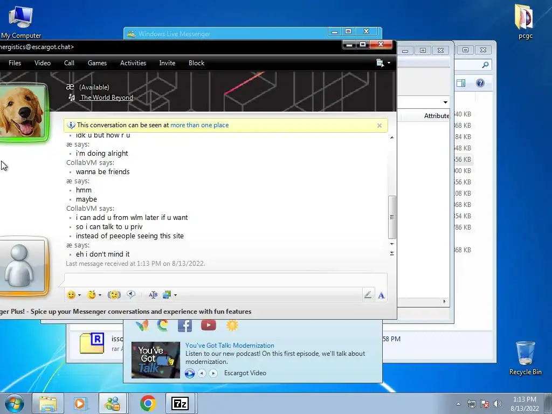Click the Call menu item

click(x=69, y=63)
